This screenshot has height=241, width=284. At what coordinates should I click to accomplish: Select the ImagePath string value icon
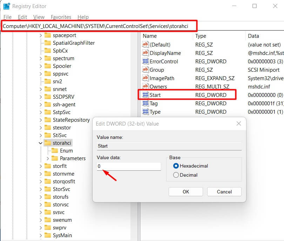tap(145, 78)
